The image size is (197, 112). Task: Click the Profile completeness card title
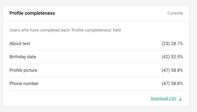click(32, 13)
